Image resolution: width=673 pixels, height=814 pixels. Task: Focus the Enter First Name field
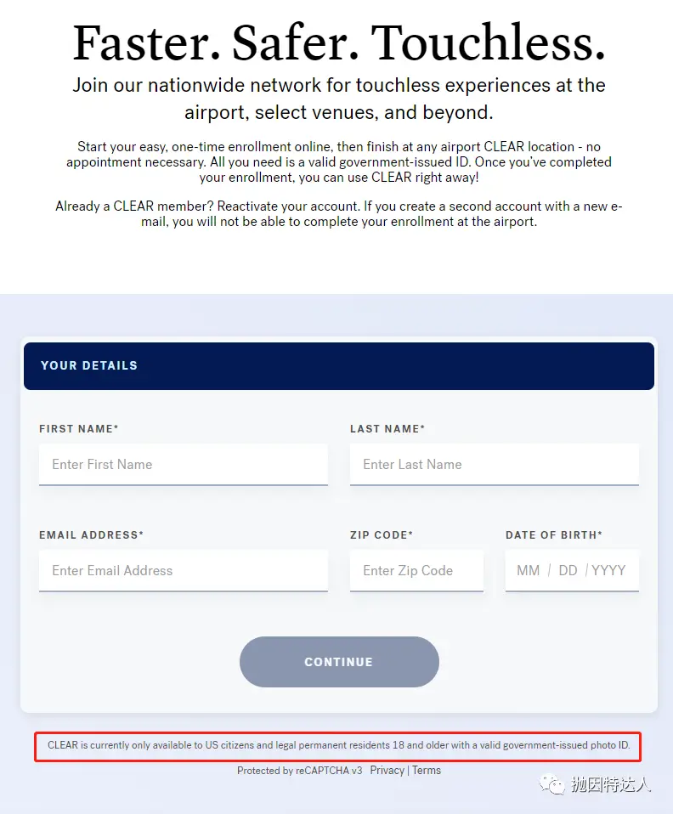click(x=184, y=465)
